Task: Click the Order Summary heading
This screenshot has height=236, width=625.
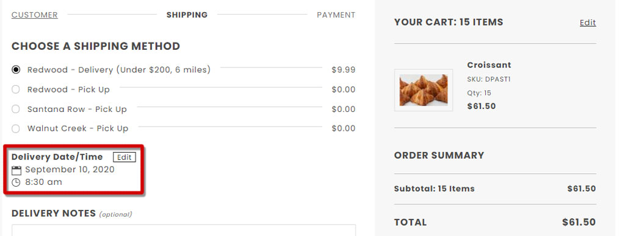Action: point(439,155)
